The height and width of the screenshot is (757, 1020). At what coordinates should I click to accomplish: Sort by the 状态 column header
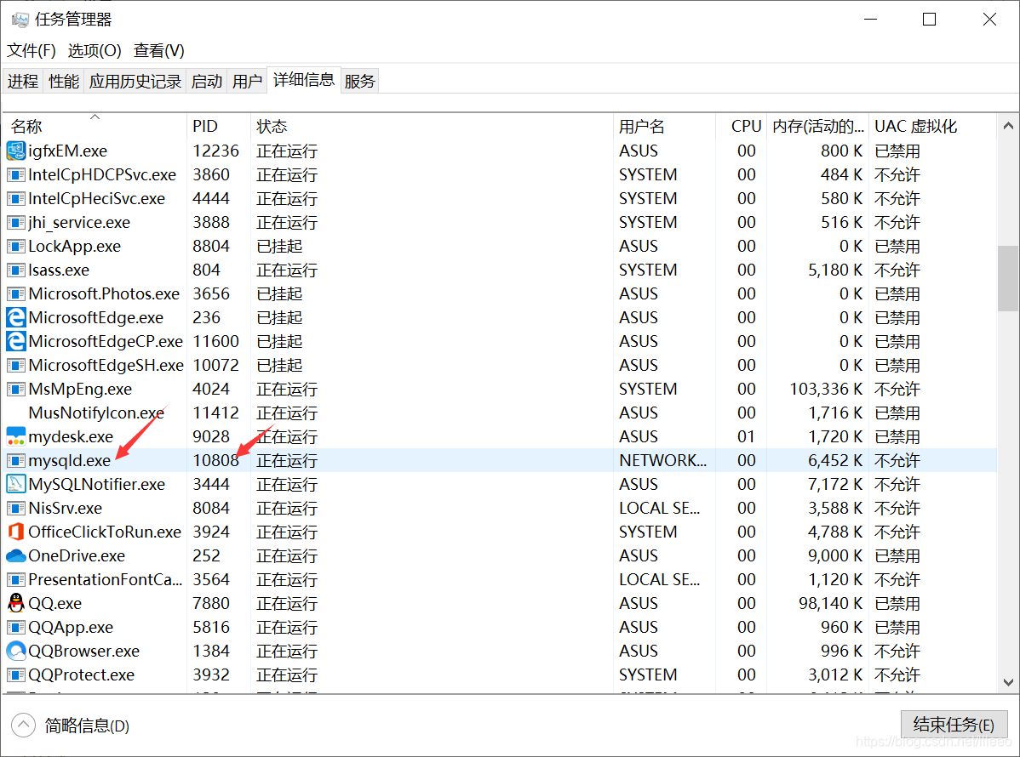pos(432,126)
